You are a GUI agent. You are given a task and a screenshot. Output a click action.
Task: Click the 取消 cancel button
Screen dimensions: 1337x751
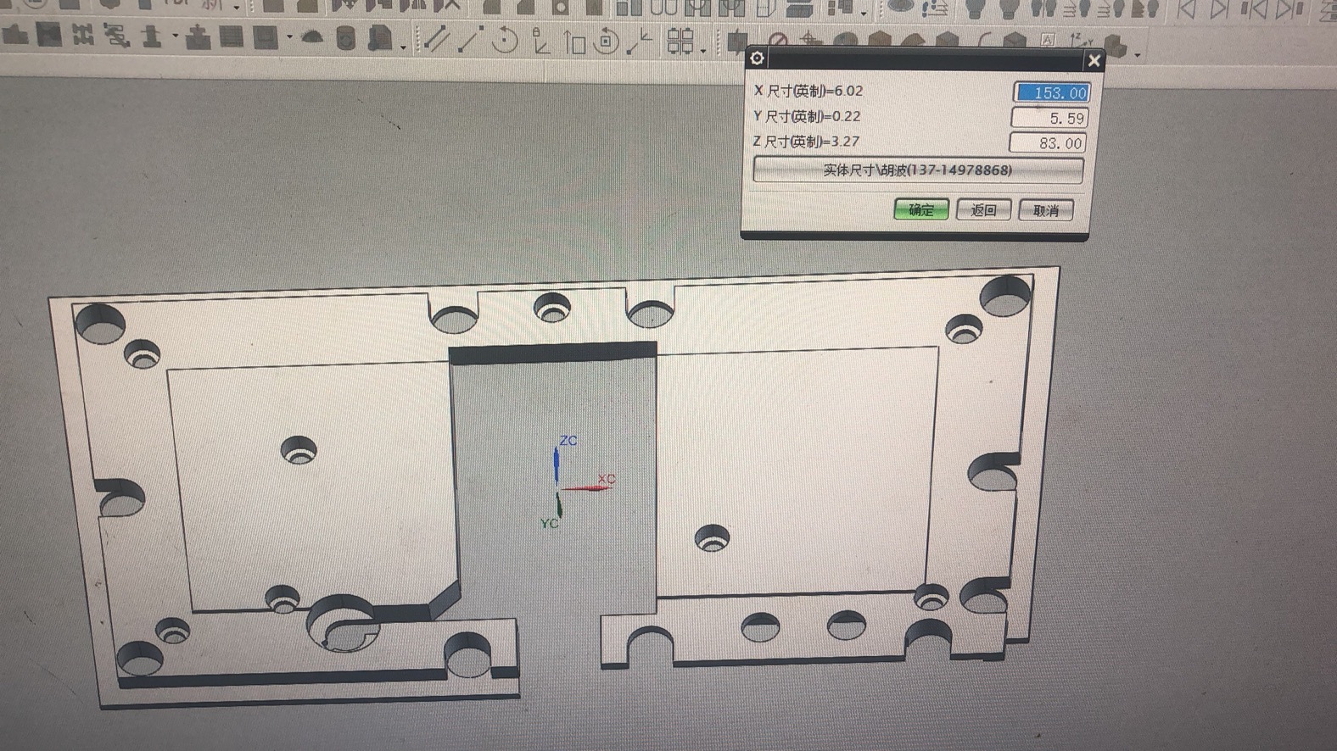tap(1045, 210)
